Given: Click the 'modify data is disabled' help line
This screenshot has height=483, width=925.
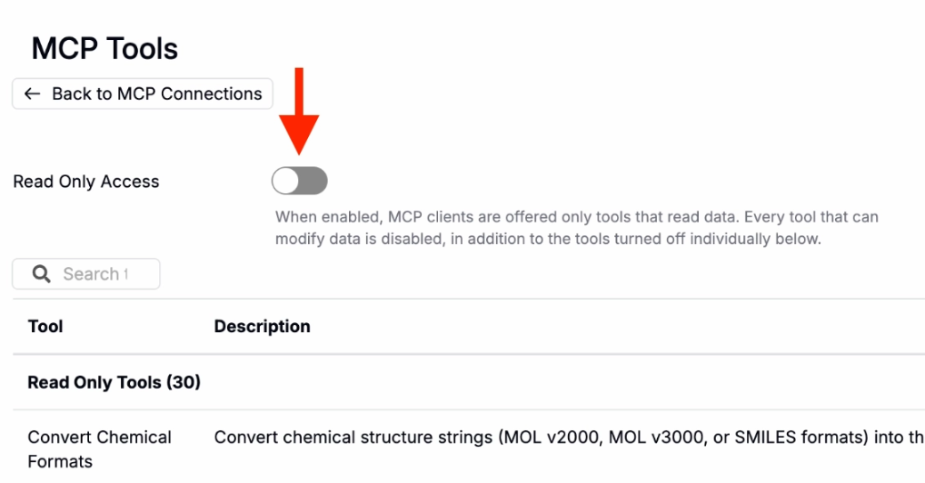Looking at the screenshot, I should pos(548,239).
